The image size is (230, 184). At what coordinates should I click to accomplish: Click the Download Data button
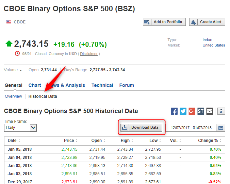[x=142, y=128]
